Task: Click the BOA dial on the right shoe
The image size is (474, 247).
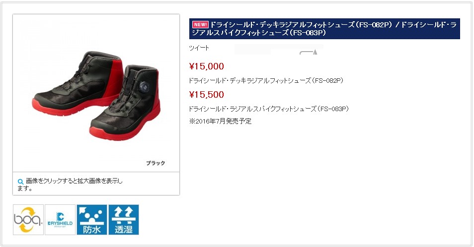Action: click(143, 87)
